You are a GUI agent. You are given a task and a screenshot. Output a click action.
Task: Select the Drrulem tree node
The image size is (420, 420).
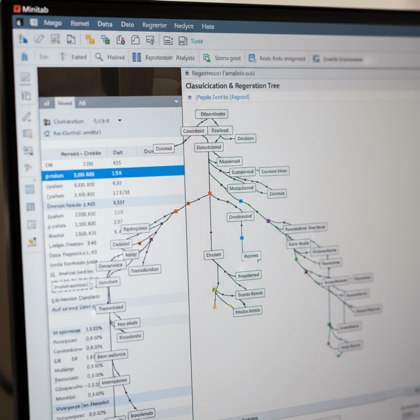tap(245, 138)
